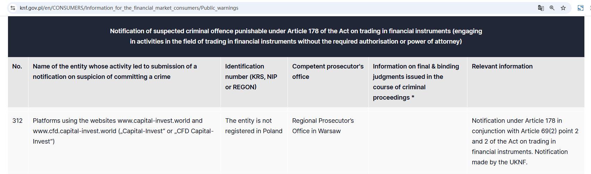Image resolution: width=591 pixels, height=174 pixels.
Task: Select row number 312
Action: point(17,121)
